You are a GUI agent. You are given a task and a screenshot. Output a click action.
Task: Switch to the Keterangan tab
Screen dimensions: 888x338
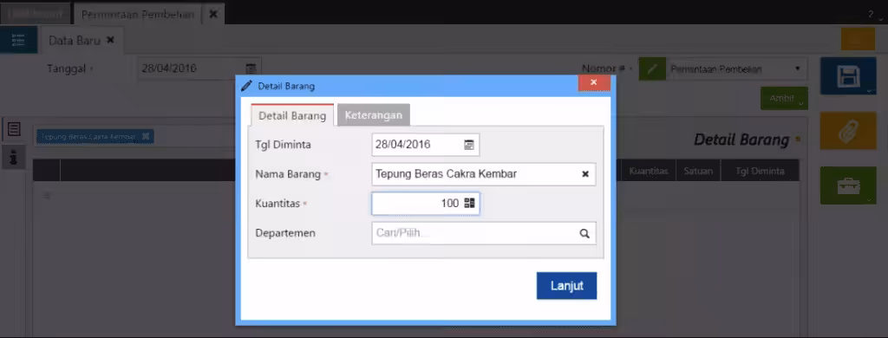373,115
